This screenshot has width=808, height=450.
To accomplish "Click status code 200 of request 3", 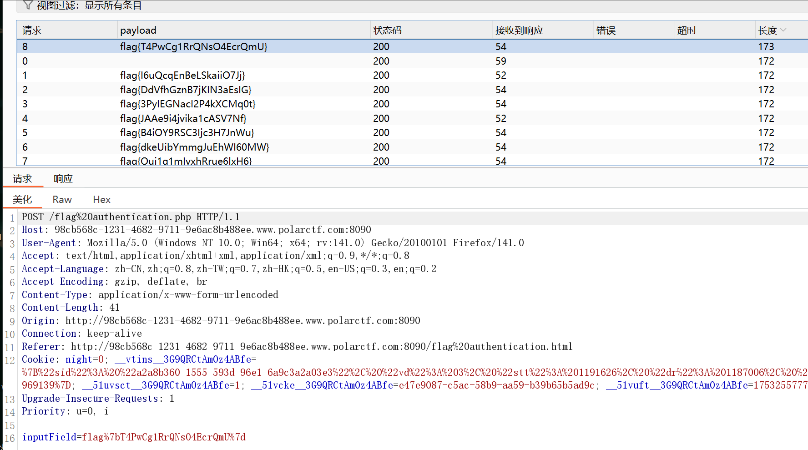I will pos(381,104).
